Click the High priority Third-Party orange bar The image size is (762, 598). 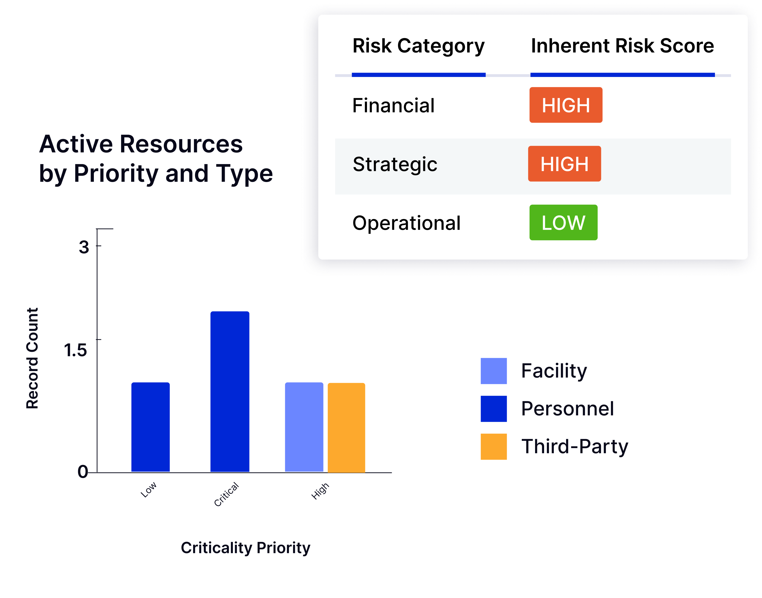click(346, 427)
